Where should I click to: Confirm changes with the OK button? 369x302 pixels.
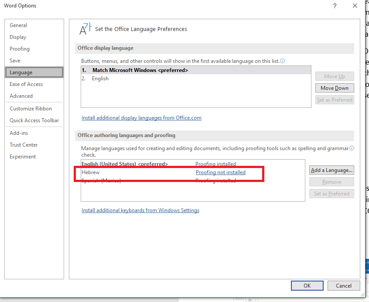tap(307, 285)
